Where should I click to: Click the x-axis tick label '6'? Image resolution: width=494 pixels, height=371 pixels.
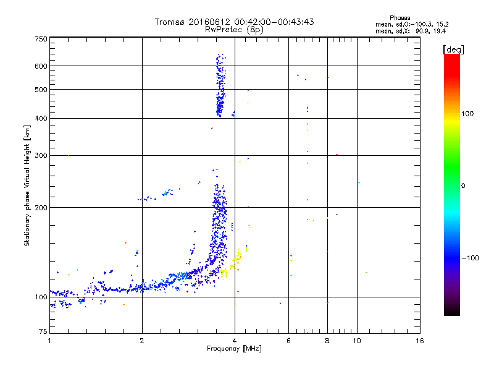coord(288,341)
